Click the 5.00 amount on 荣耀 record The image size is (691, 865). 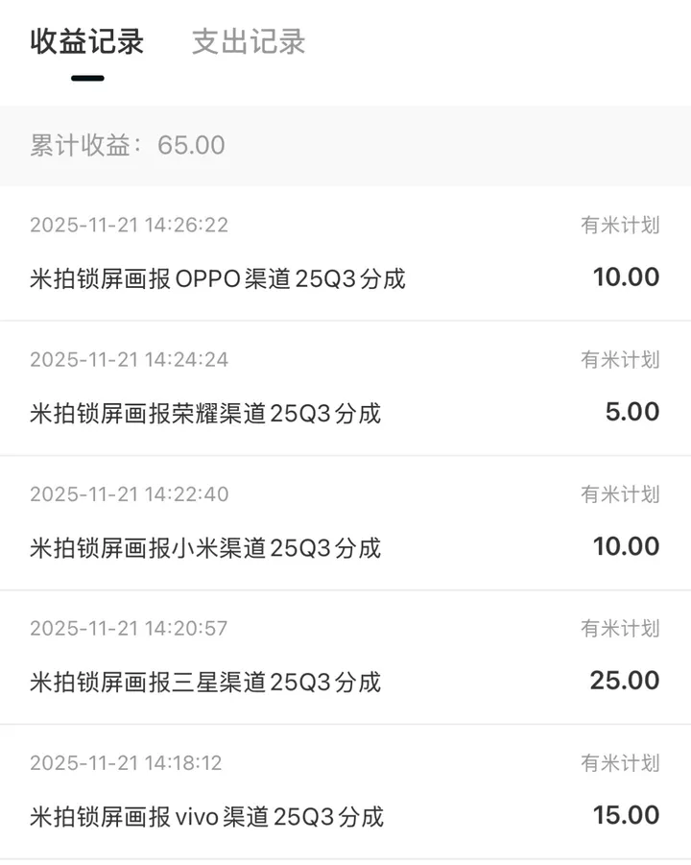click(631, 412)
